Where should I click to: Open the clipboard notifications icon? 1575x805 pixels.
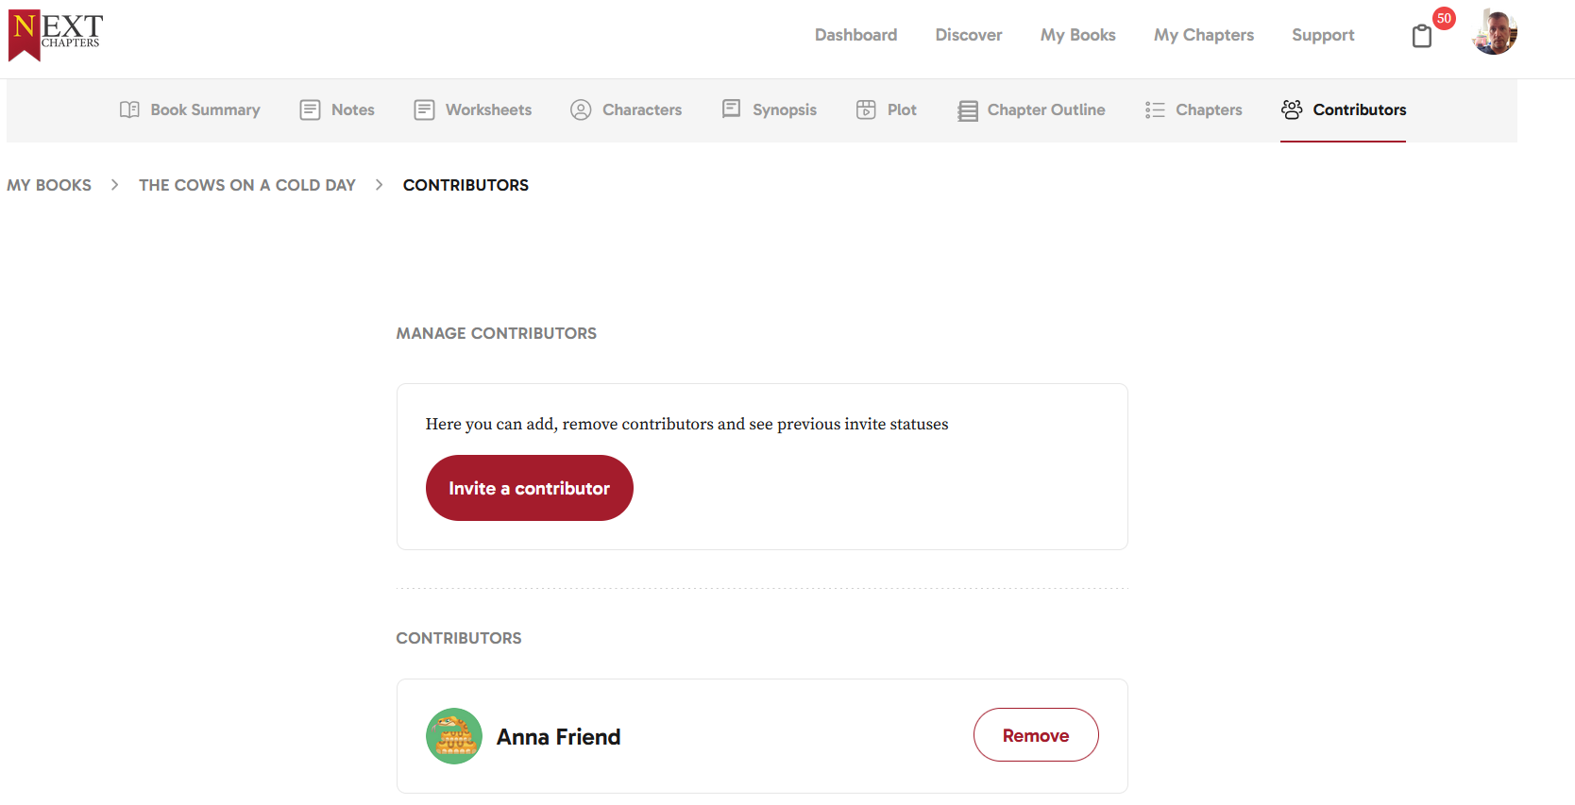coord(1422,36)
